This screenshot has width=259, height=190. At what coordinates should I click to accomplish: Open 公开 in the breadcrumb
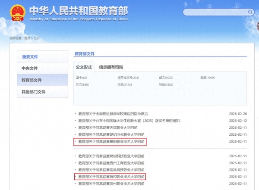tap(37, 38)
